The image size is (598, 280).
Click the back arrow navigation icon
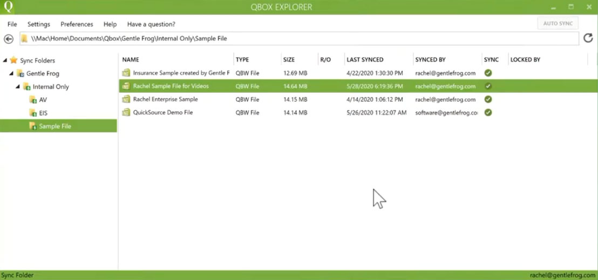pos(9,39)
